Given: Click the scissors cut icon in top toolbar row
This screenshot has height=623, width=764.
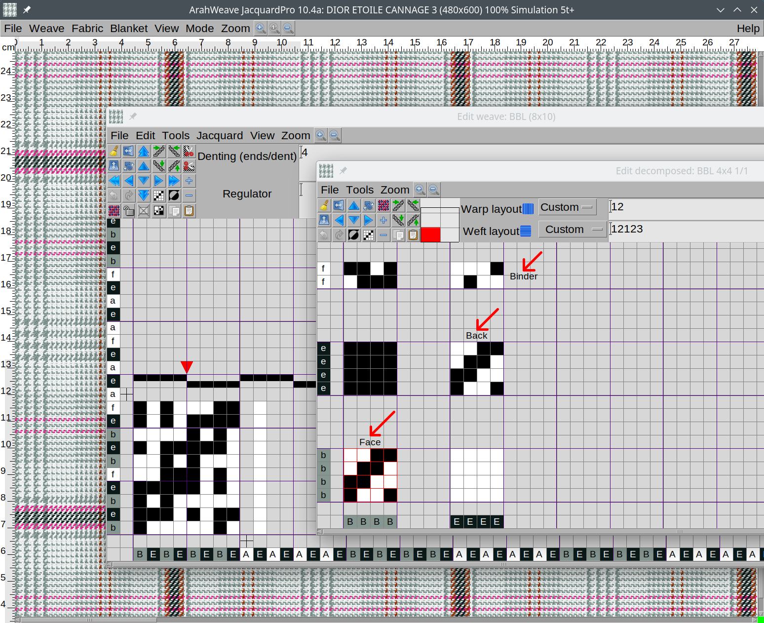Looking at the screenshot, I should coord(189,151).
